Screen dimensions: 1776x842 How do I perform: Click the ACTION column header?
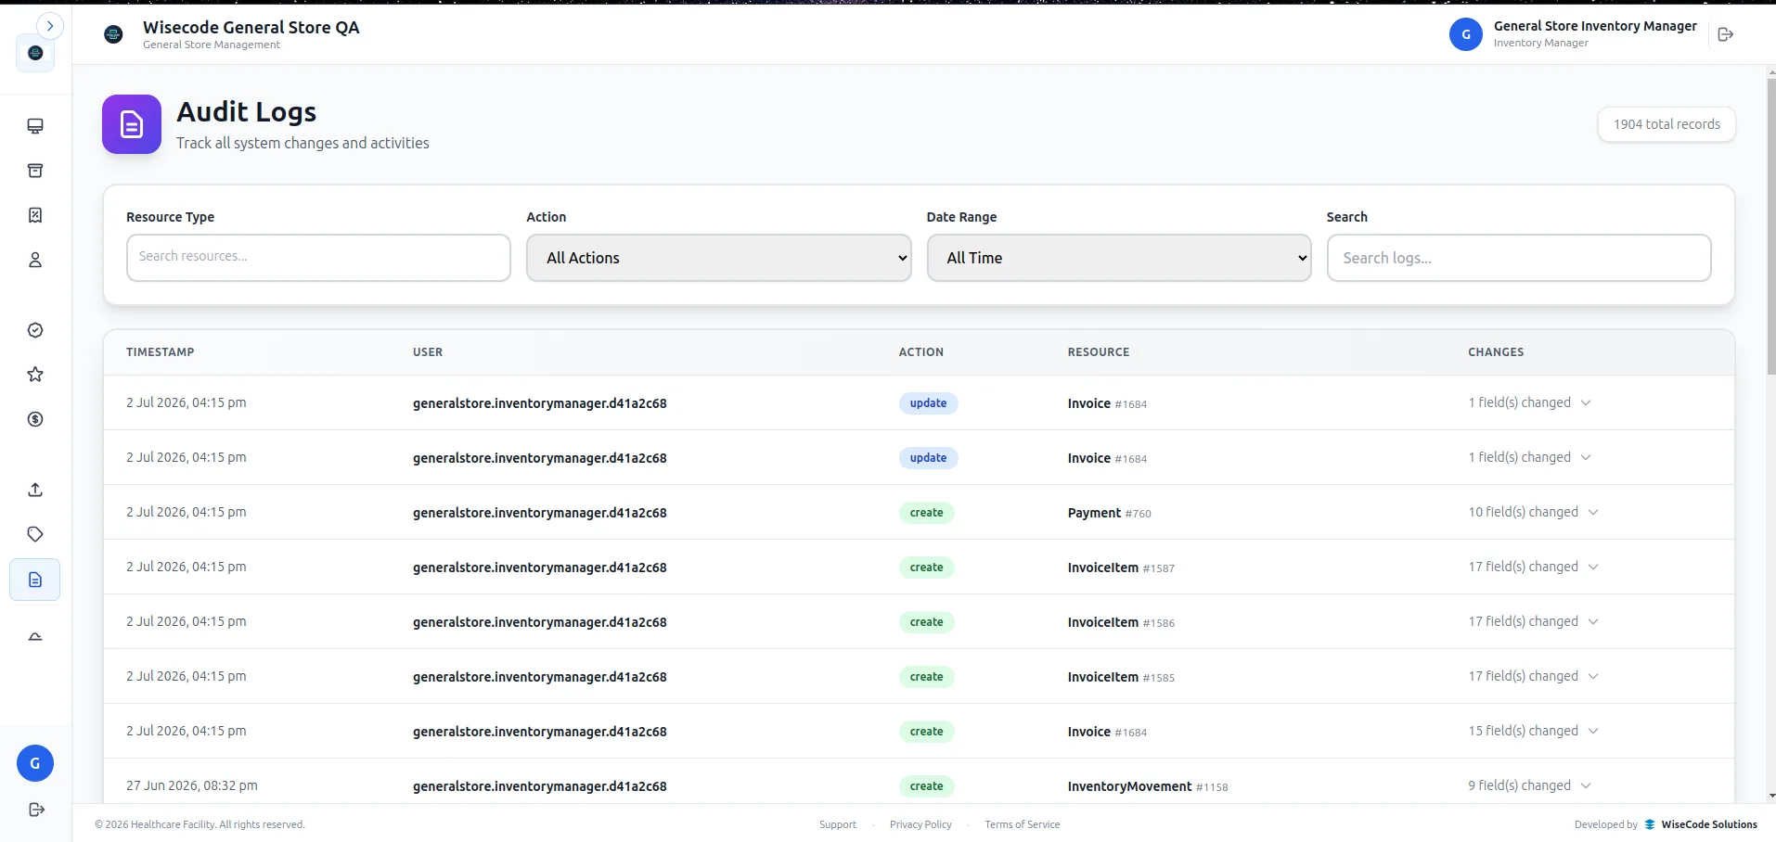coord(921,352)
